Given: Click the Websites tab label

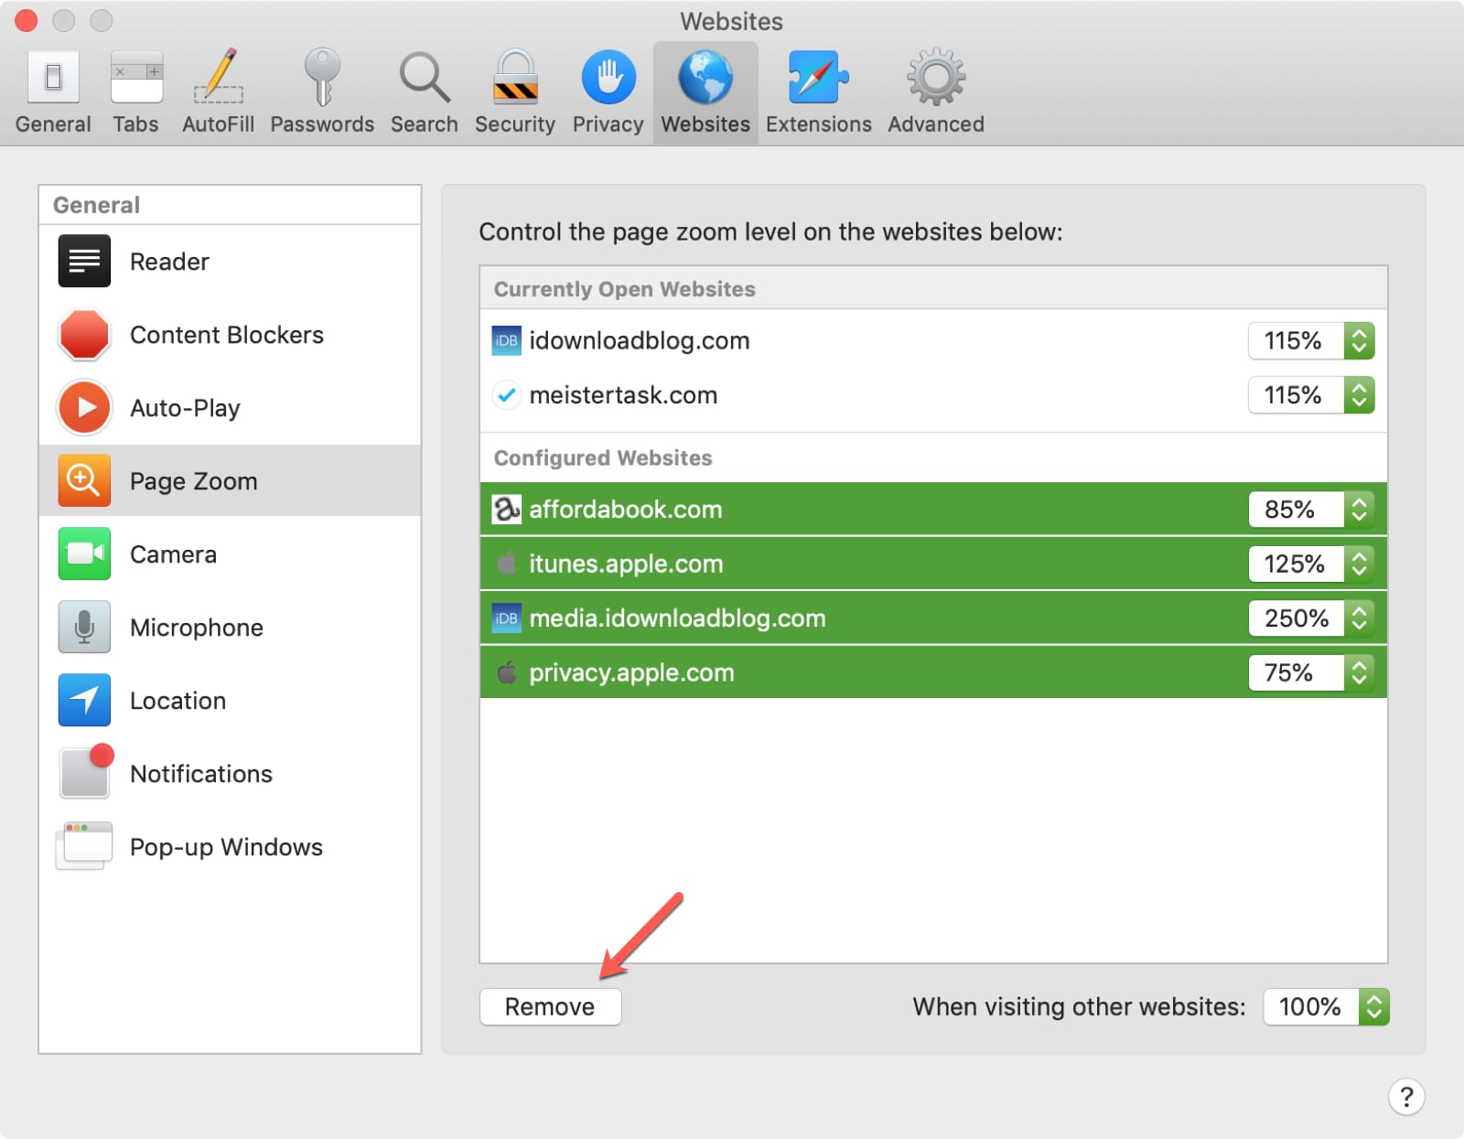Looking at the screenshot, I should (705, 124).
